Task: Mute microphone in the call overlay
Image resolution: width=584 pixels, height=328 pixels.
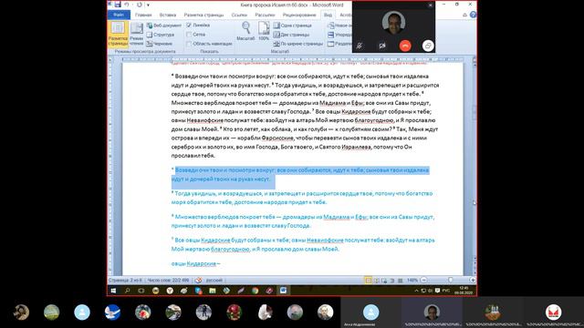Action: [359, 46]
